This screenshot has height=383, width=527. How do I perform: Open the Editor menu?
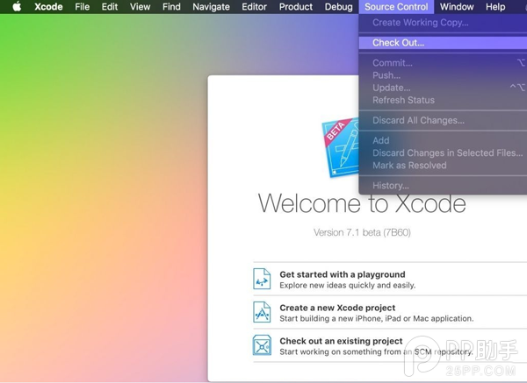(254, 7)
